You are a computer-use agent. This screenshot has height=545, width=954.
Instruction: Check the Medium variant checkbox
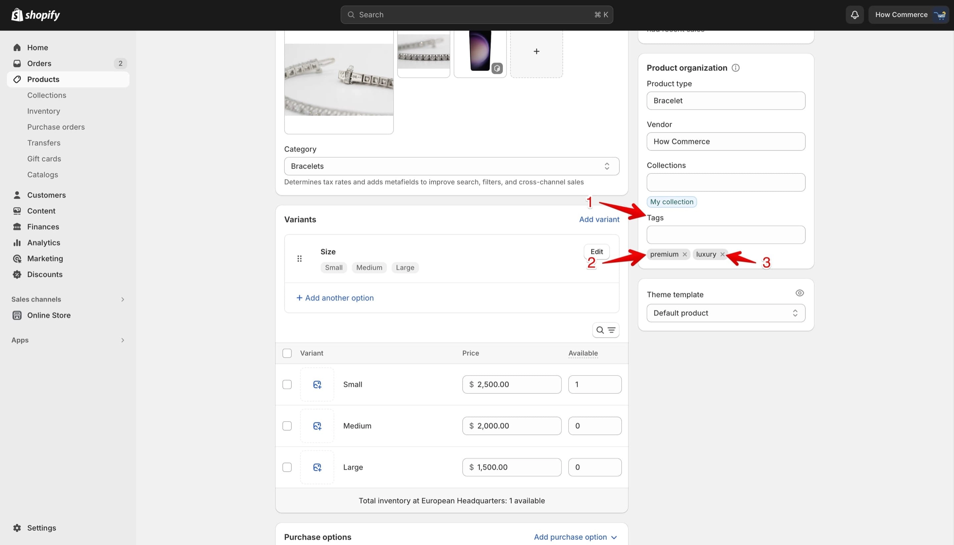(x=287, y=426)
